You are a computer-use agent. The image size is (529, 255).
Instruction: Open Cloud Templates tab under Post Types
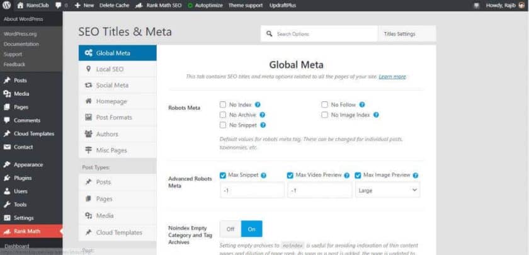click(117, 232)
